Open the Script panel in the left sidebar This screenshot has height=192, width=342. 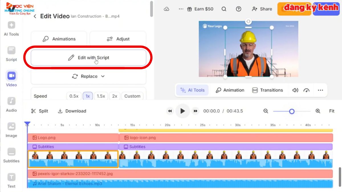(11, 53)
